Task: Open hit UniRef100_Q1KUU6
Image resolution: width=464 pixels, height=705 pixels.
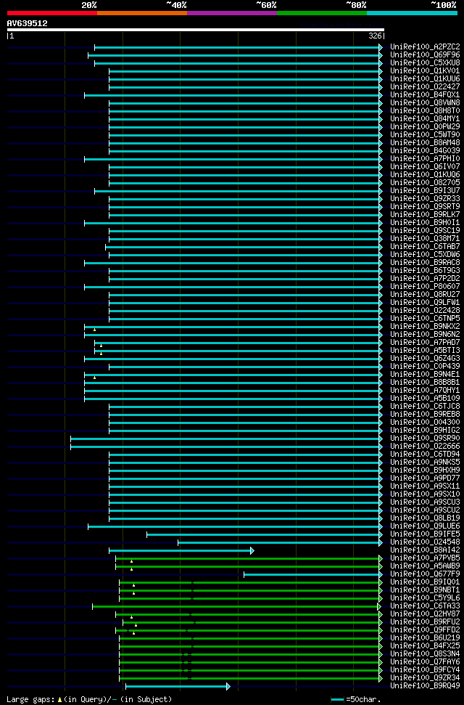Action: (425, 78)
